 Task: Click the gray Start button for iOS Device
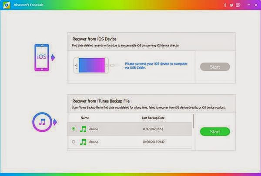[x=215, y=67]
